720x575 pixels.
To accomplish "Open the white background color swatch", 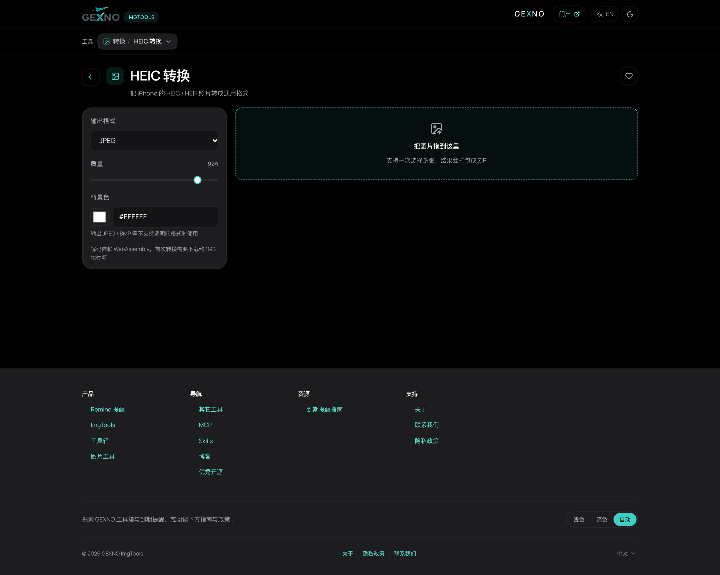I will [x=99, y=217].
